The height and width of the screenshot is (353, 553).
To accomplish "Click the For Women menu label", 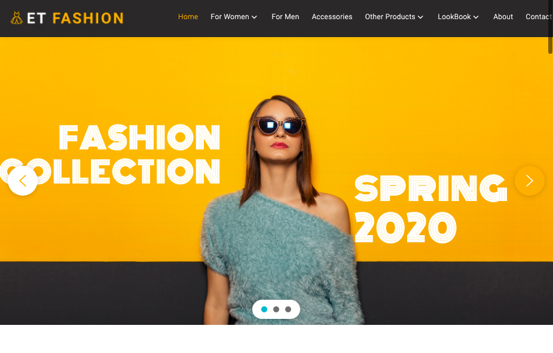I will pos(230,17).
